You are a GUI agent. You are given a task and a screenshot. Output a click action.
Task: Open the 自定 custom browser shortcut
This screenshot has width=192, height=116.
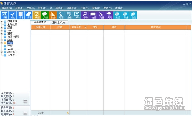point(133,15)
